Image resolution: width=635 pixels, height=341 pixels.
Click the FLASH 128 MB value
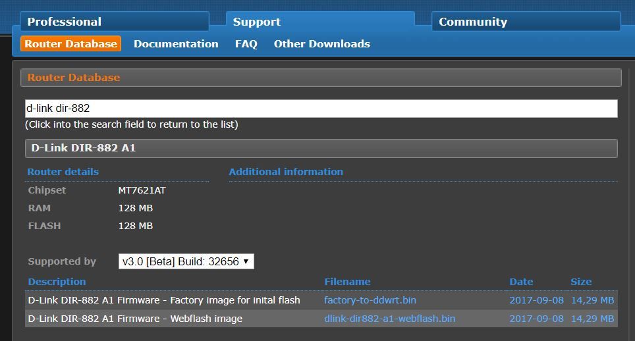pyautogui.click(x=136, y=226)
